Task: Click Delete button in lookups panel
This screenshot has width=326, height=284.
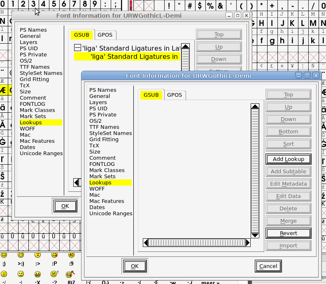Action: (x=289, y=209)
